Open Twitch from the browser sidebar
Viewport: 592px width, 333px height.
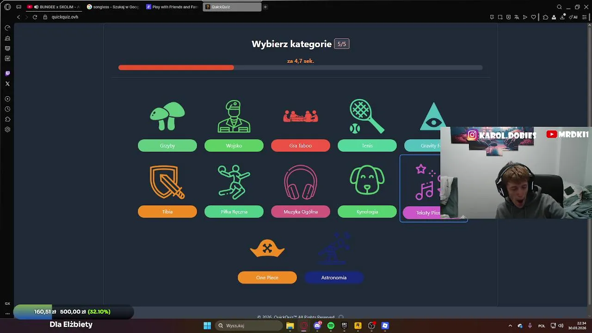pos(7,74)
